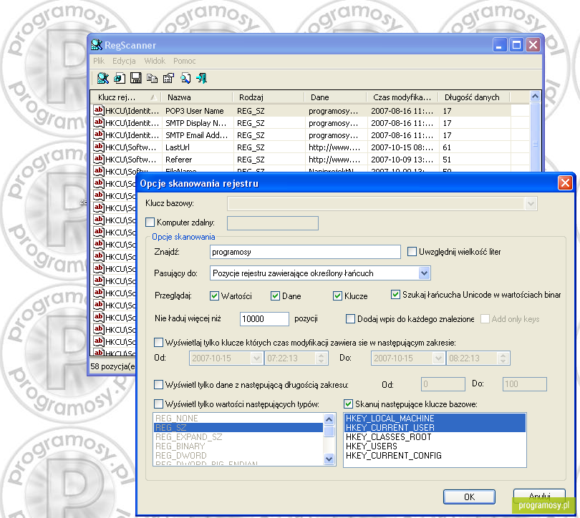Viewport: 580px width, 518px height.
Task: Click up arrow of value types list scrollbar
Action: 329,419
